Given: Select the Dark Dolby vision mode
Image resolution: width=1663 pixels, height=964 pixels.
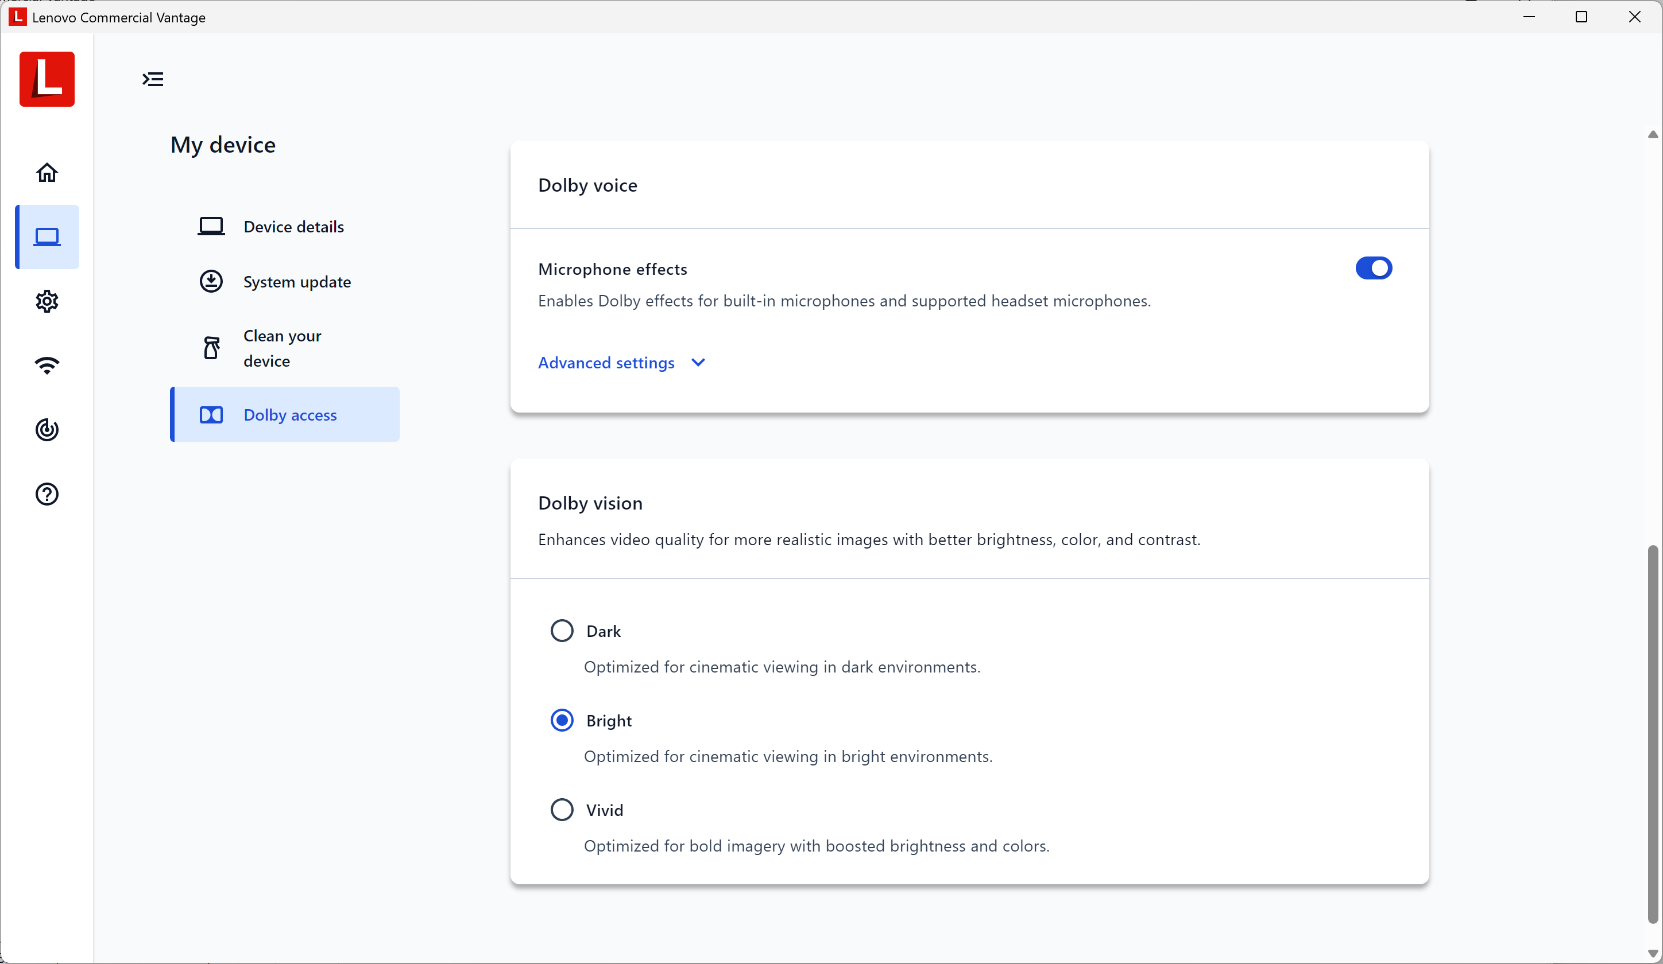Looking at the screenshot, I should click(x=562, y=631).
